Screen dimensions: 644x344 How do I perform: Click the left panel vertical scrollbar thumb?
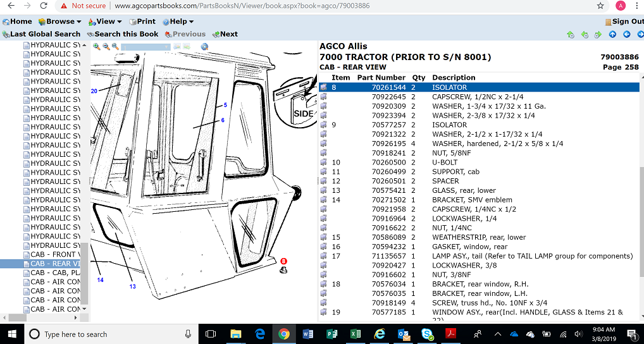tap(84, 272)
